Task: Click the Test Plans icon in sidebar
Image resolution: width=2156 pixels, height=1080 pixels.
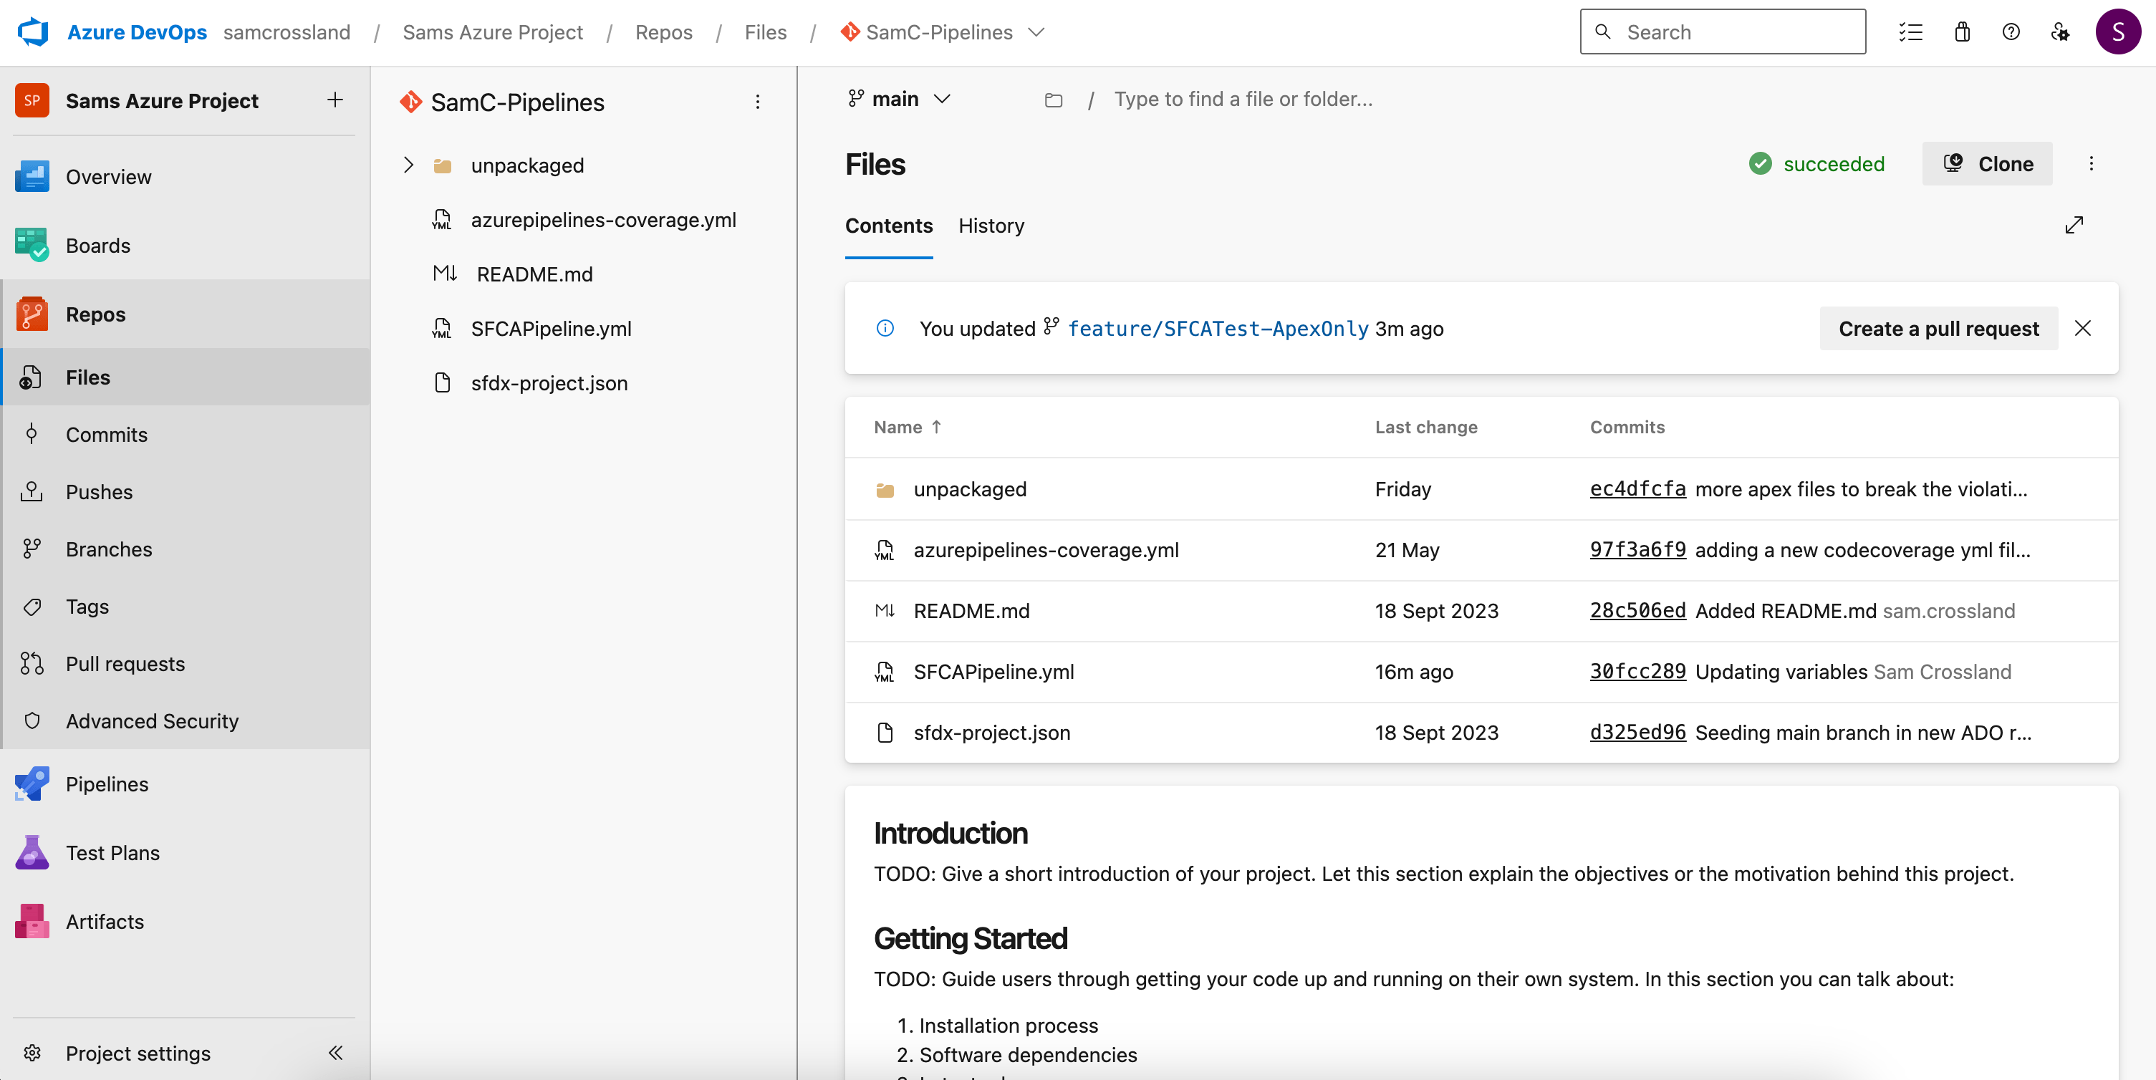Action: click(34, 852)
